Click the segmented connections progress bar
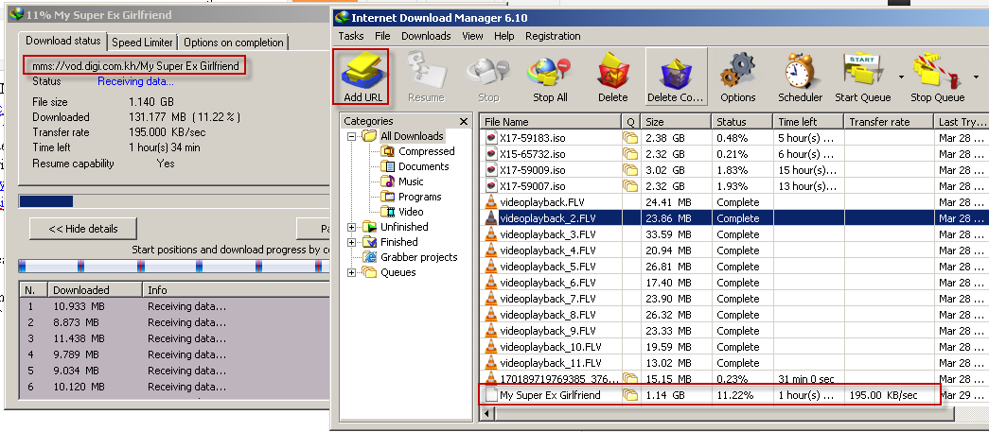Image resolution: width=989 pixels, height=432 pixels. 174,266
